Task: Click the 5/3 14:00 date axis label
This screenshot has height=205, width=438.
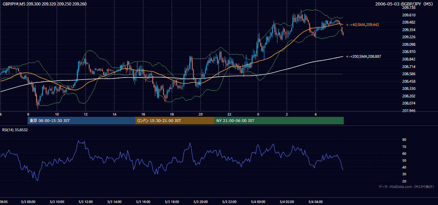Action: click(x=114, y=202)
